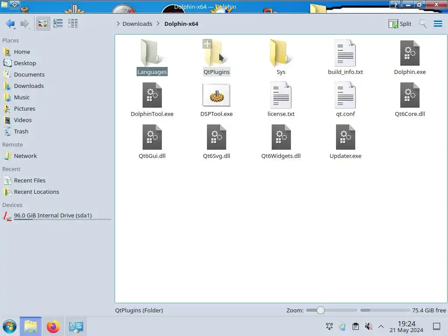Click the title bar help button

[395, 4]
